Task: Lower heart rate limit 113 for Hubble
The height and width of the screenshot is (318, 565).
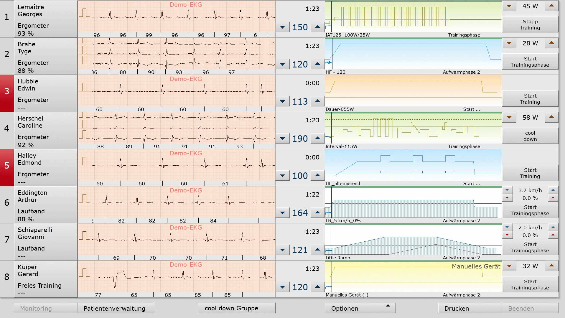Action: tap(282, 101)
